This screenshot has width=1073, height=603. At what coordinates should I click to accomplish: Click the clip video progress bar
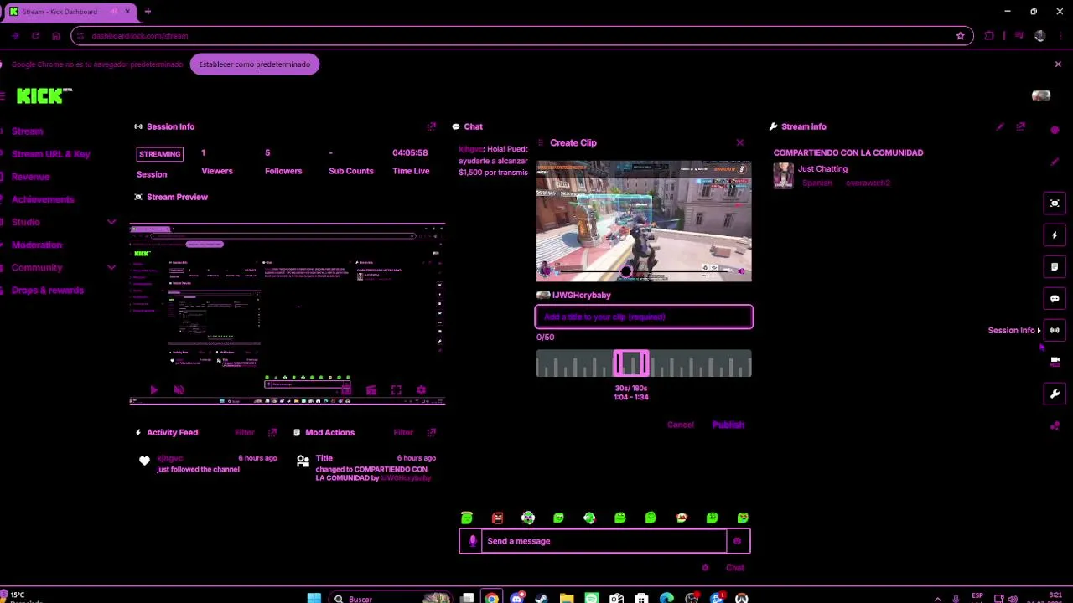point(644,271)
